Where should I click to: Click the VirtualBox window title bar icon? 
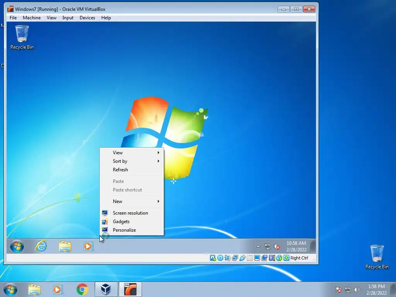pos(10,9)
